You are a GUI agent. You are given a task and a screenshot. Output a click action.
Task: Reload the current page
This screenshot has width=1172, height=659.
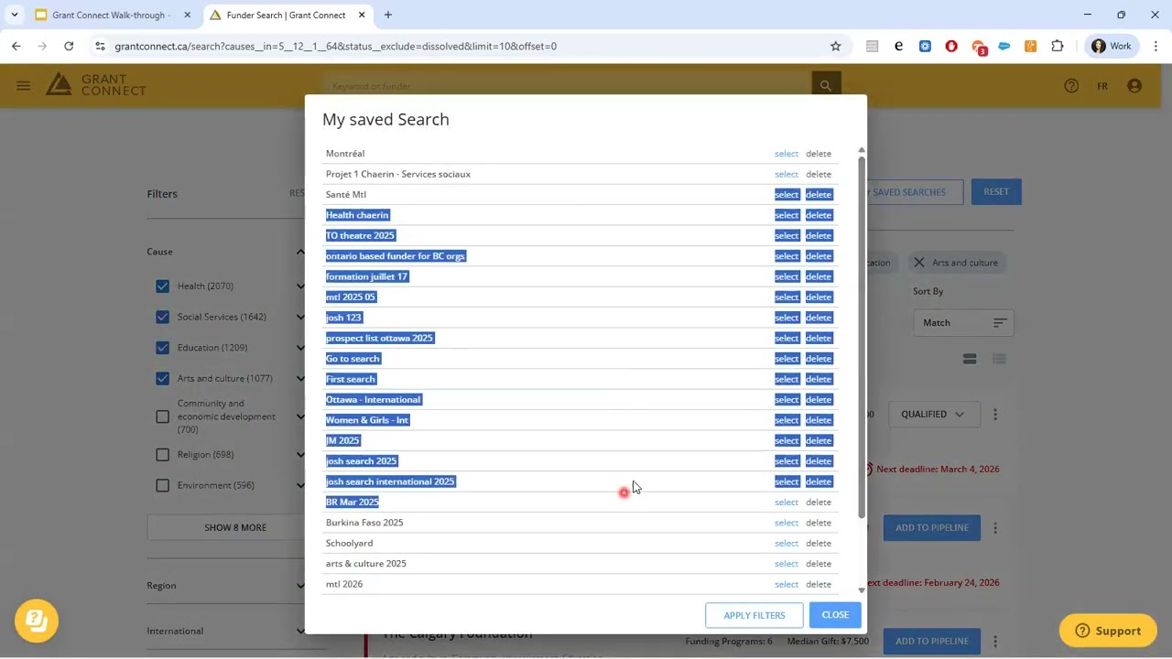pyautogui.click(x=69, y=46)
